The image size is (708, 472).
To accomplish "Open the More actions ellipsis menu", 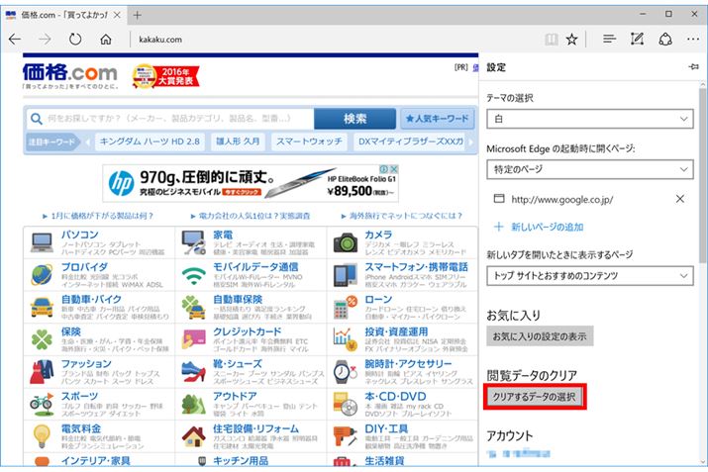I will click(x=692, y=40).
